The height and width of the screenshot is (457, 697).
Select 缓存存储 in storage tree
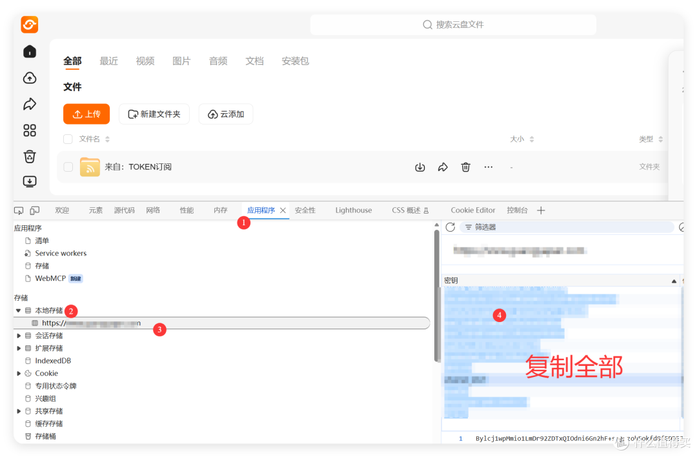(49, 423)
